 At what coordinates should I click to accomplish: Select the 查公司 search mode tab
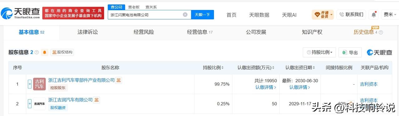click(x=116, y=7)
